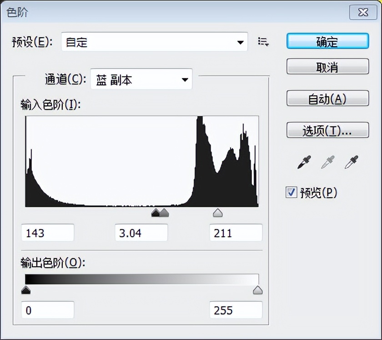Click the input black point slider triangle
Viewport: 382px width, 340px height.
156,213
